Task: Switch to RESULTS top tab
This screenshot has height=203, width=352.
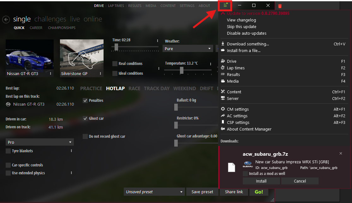Action: tap(135, 6)
